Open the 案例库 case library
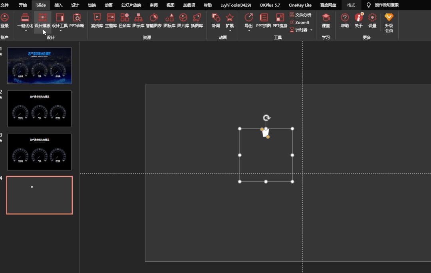Image resolution: width=431 pixels, height=273 pixels. (x=97, y=20)
